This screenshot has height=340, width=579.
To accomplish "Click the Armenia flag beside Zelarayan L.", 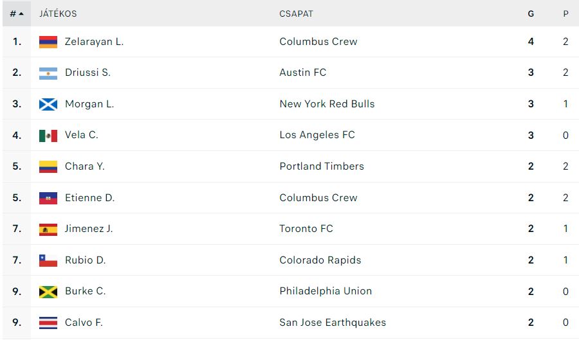I will [48, 42].
